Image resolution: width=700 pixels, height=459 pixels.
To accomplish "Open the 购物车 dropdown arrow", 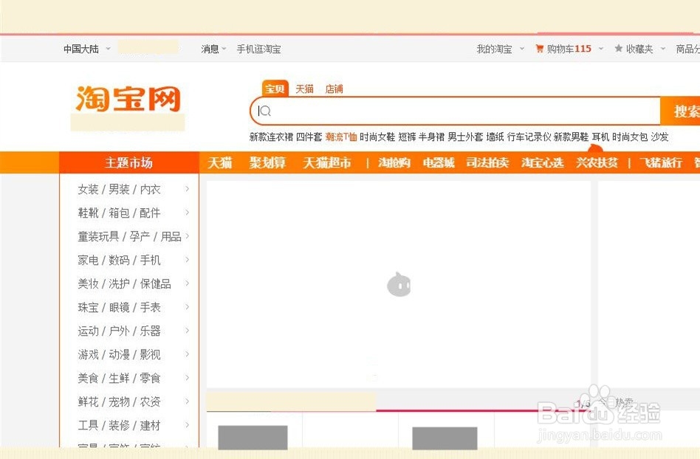I will (x=601, y=49).
